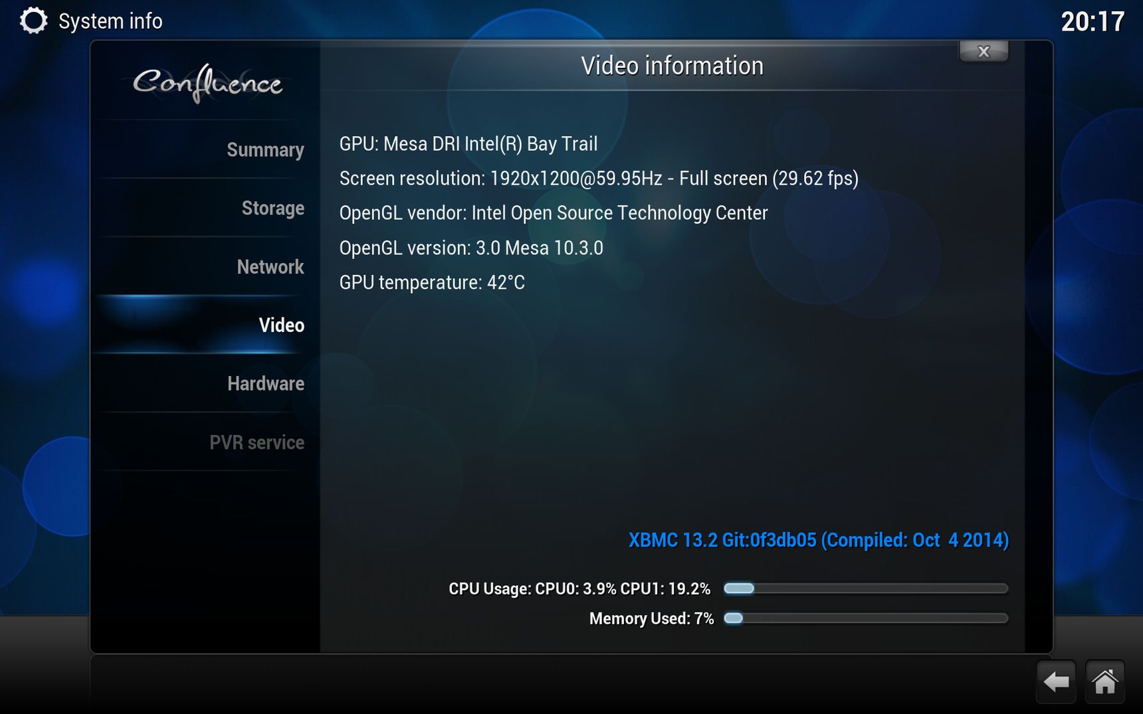Click the Memory Used: 7% label
Viewport: 1143px width, 714px height.
click(x=651, y=618)
